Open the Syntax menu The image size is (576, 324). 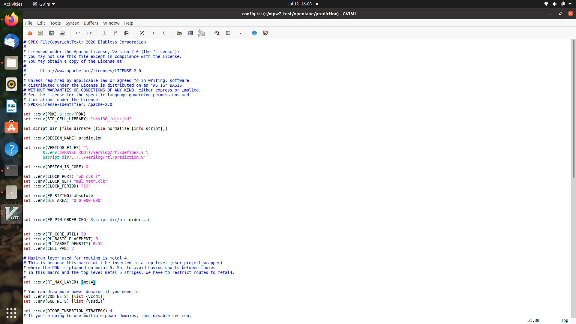click(x=72, y=23)
